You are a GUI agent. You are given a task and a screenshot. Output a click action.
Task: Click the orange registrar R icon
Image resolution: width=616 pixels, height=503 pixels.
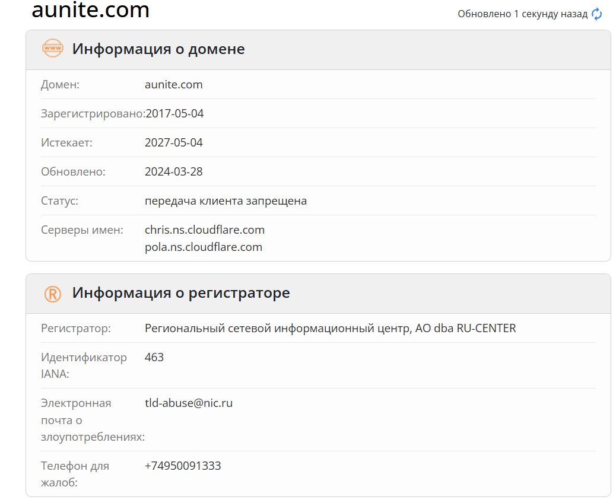pyautogui.click(x=53, y=293)
